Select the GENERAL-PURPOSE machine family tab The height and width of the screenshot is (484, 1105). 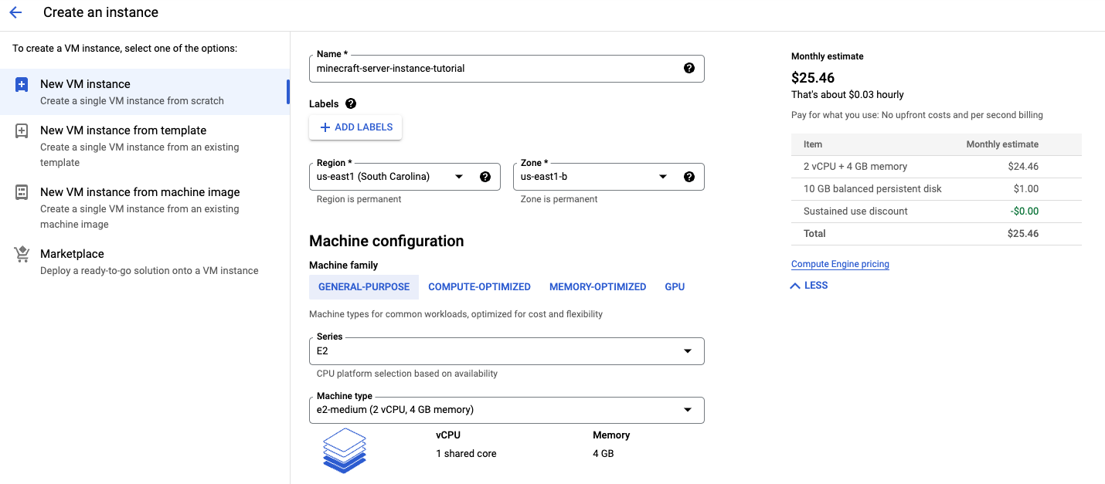[x=364, y=287]
